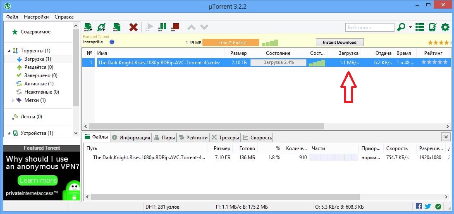The image size is (454, 214).
Task: Click the sidebar scroll up arrow
Action: click(76, 26)
